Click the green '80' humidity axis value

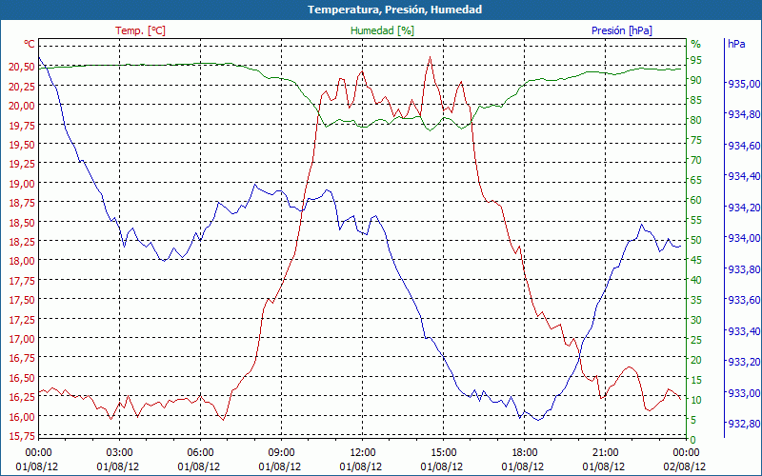tap(696, 120)
